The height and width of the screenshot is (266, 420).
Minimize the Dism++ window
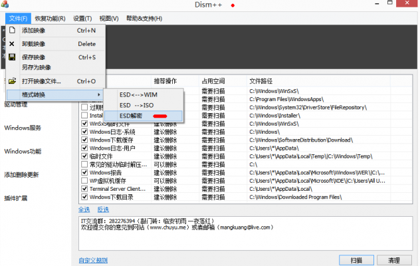377,4
